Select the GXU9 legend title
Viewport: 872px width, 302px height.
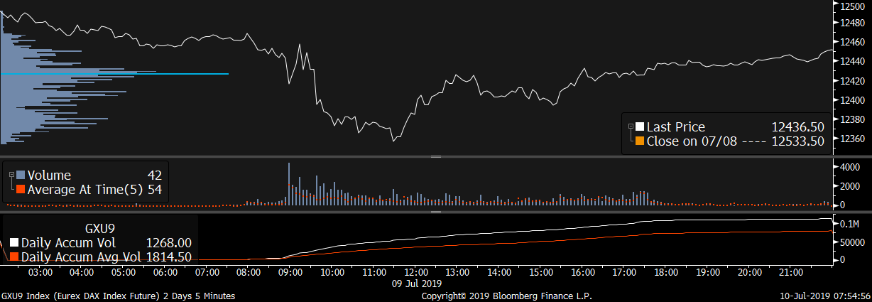click(x=99, y=229)
